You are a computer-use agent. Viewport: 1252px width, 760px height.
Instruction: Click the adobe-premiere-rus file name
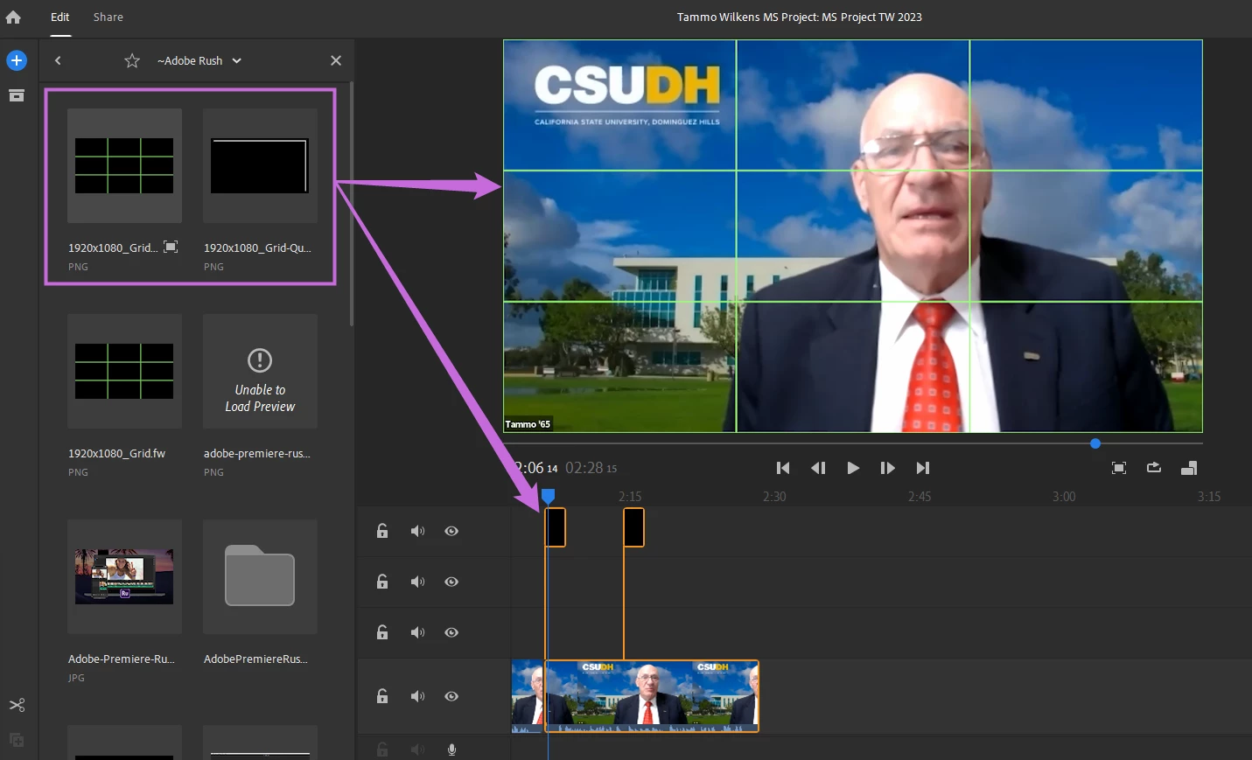tap(257, 453)
